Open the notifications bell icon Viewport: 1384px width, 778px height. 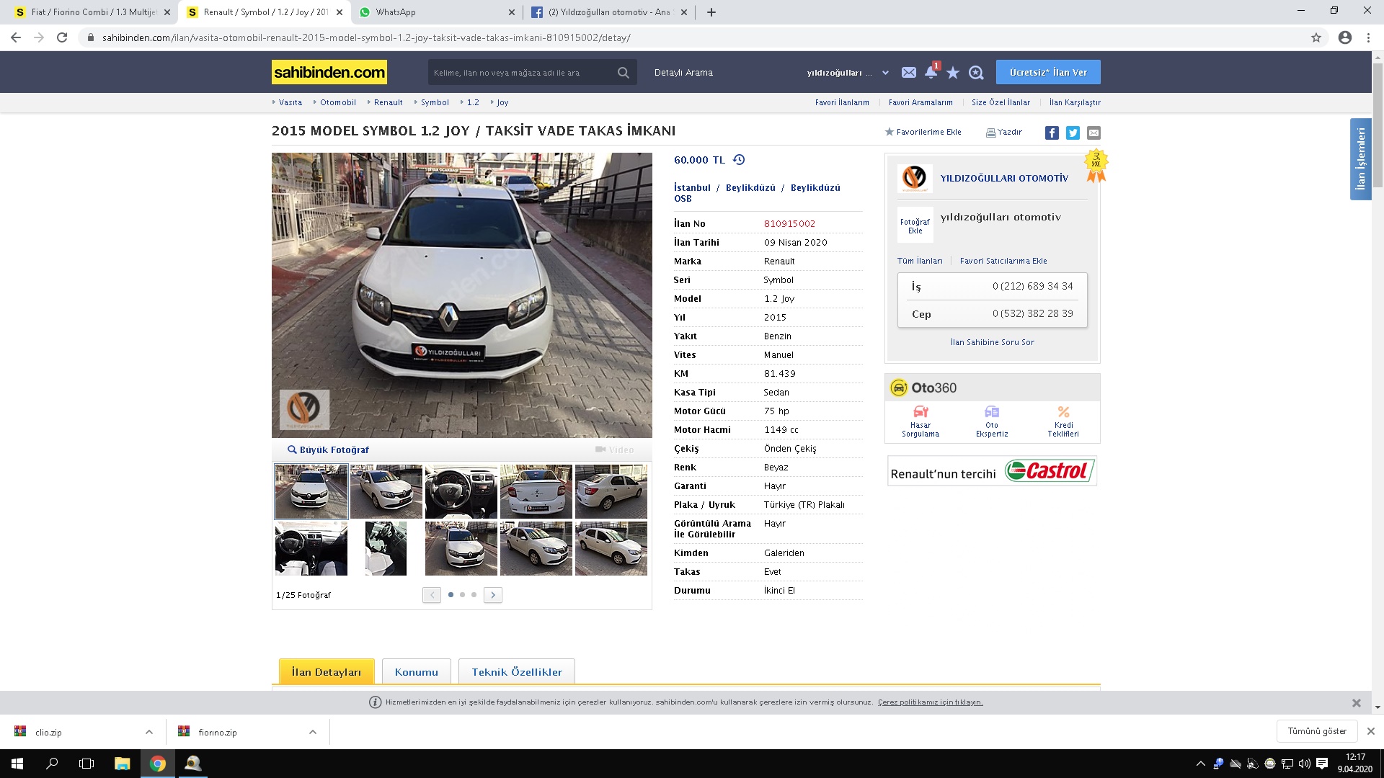click(x=931, y=72)
